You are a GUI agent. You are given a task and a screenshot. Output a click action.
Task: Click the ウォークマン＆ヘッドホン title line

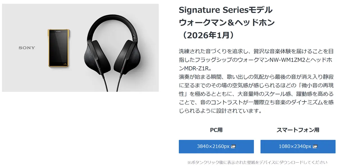click(227, 23)
